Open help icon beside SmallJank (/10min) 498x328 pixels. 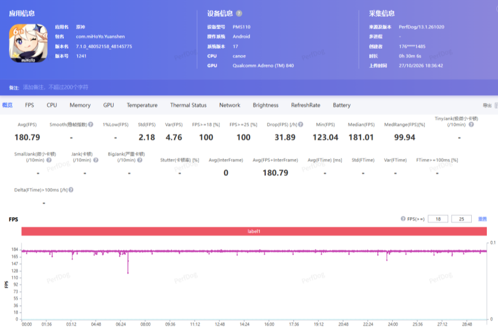coord(49,160)
